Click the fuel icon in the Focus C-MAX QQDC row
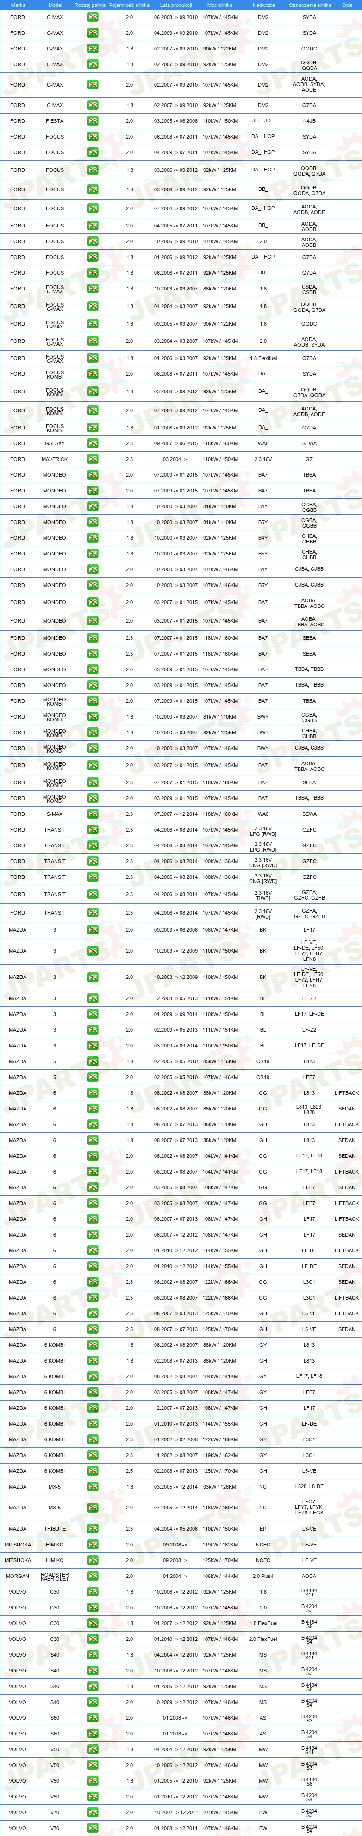362x1836 pixels. (x=93, y=323)
